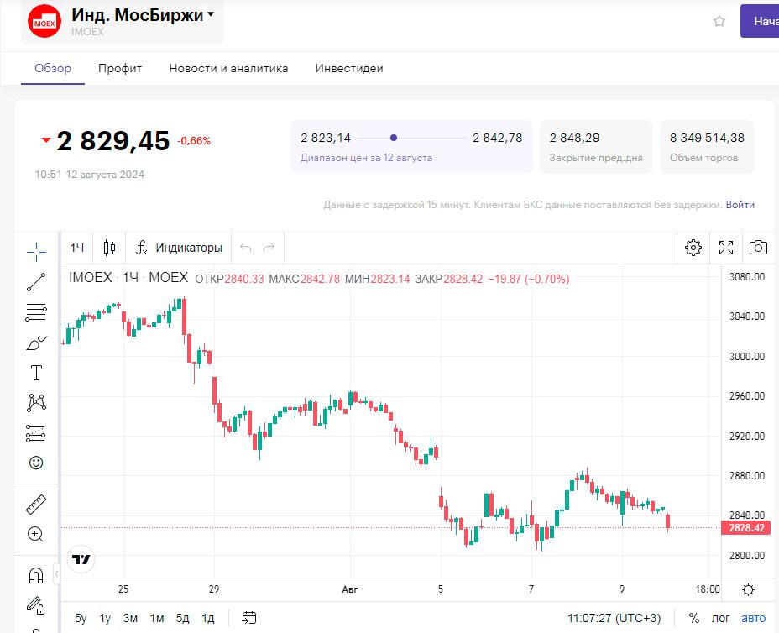Open the measure ruler tool
Image resolution: width=779 pixels, height=633 pixels.
click(x=36, y=505)
